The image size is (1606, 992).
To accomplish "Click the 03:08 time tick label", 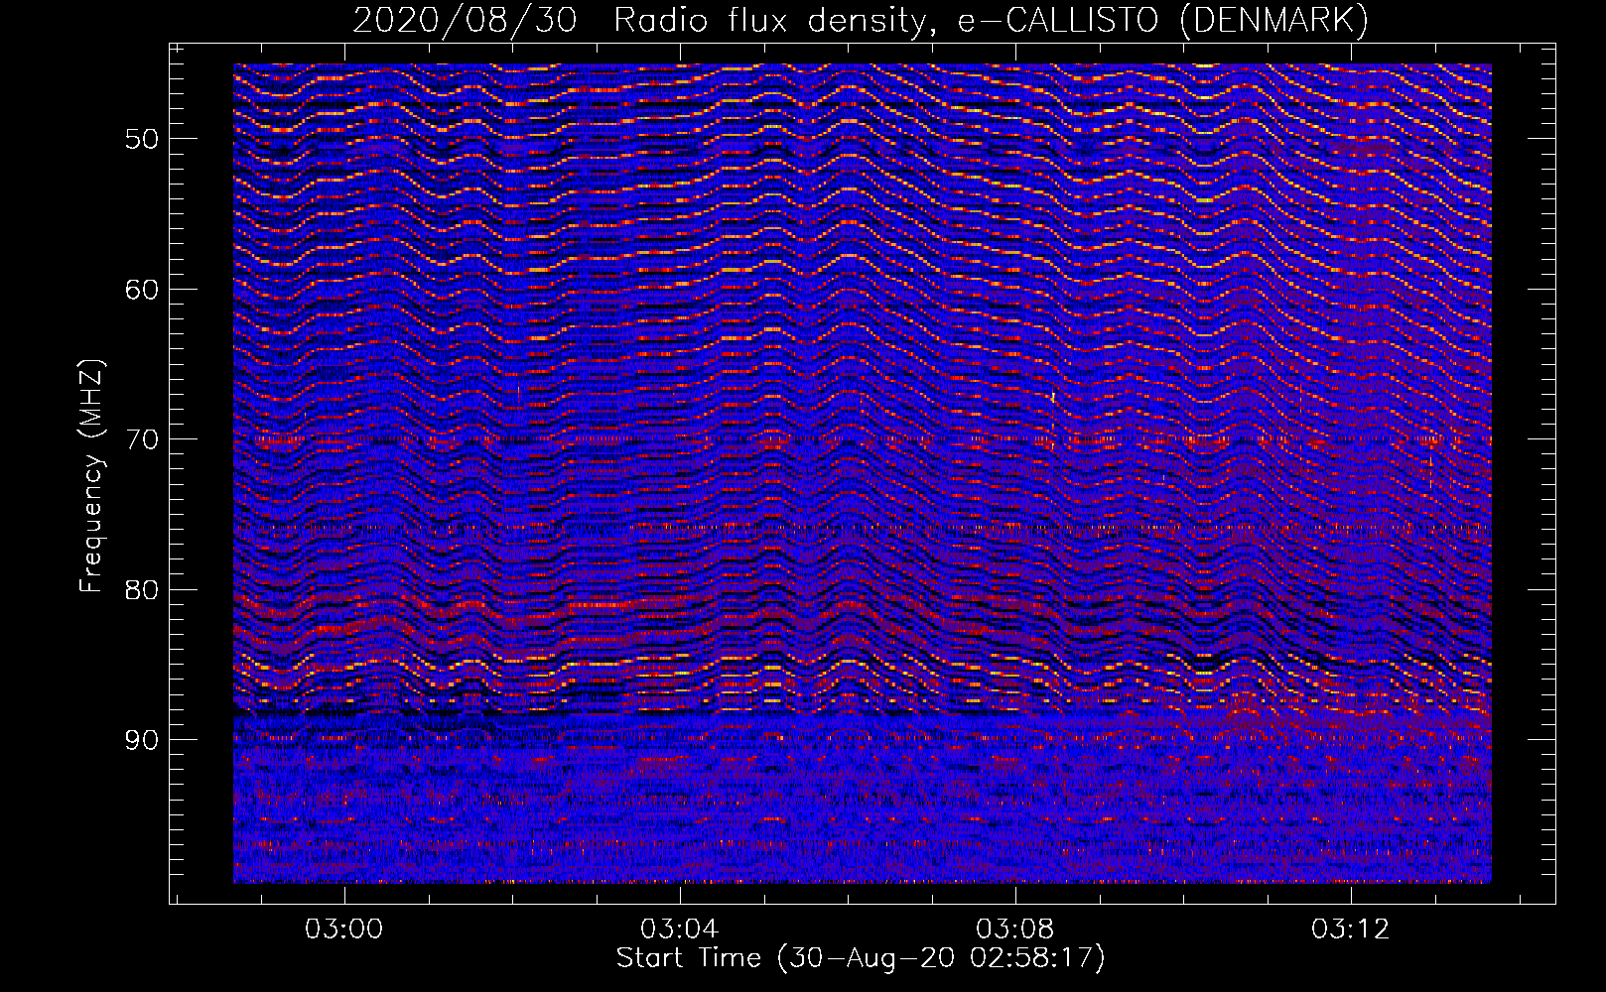I will pos(1015,930).
